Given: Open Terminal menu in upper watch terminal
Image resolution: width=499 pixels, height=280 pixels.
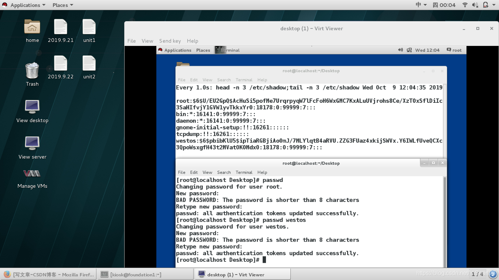Looking at the screenshot, I should [244, 80].
